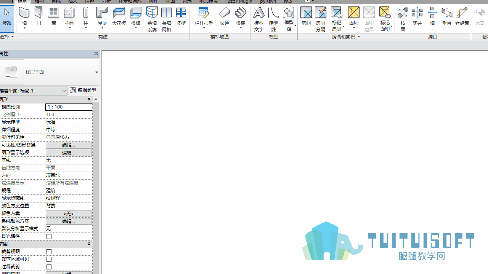Screen dimensions: 488x274
Task: Click 编辑 for 可见性/图形替换
Action: click(x=69, y=145)
